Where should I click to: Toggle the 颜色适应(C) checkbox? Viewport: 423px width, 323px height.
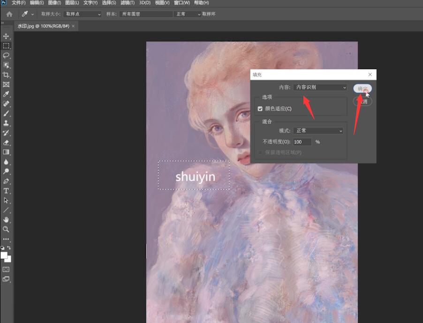(260, 109)
